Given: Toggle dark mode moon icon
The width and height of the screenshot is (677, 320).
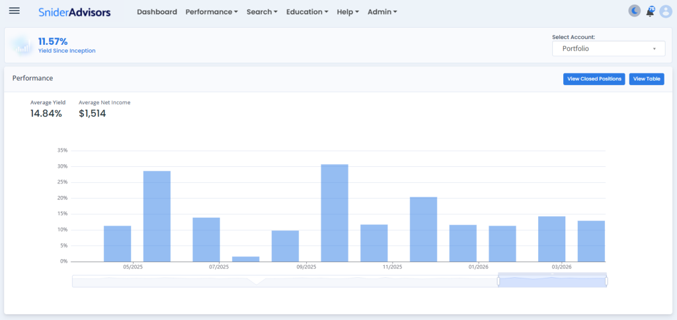Looking at the screenshot, I should (634, 11).
